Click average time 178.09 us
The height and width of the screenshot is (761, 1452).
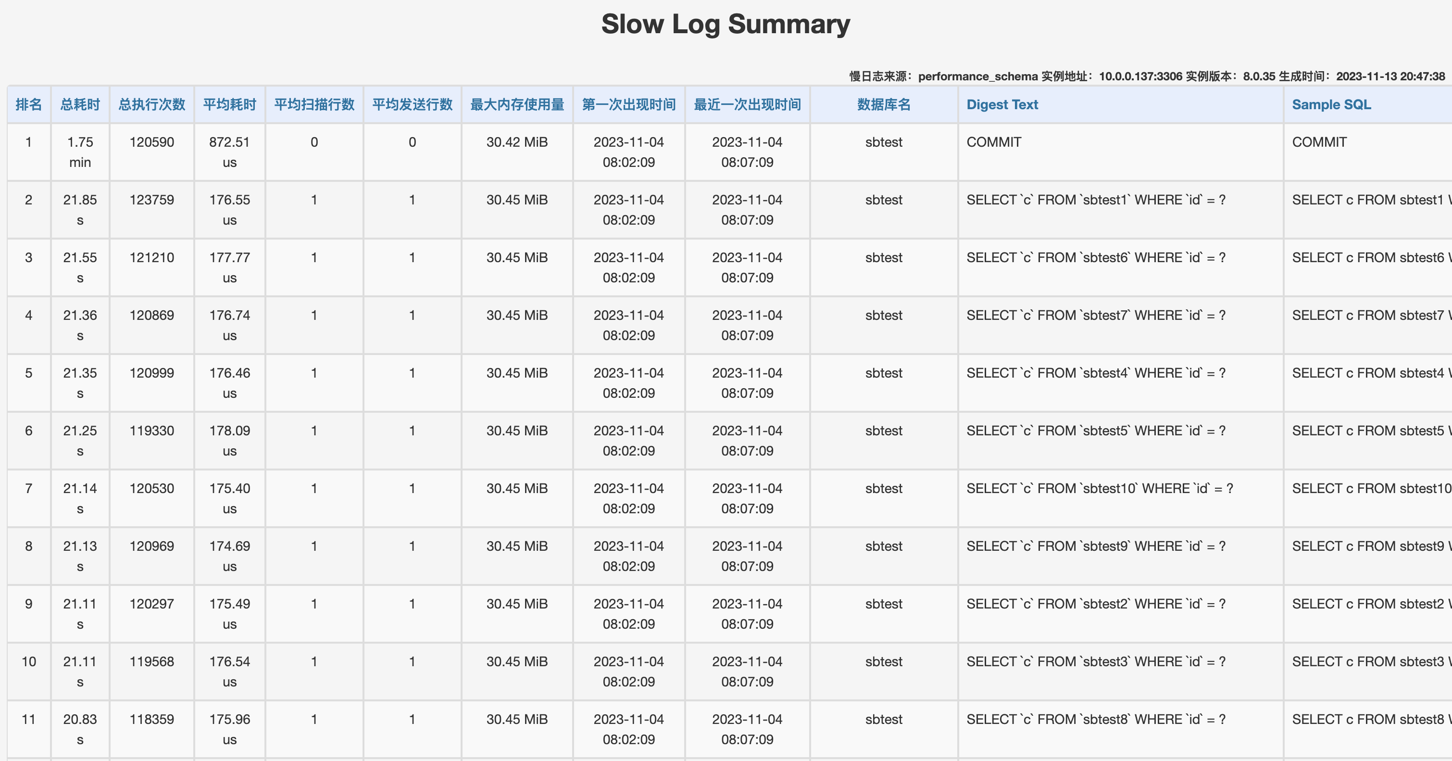point(229,441)
